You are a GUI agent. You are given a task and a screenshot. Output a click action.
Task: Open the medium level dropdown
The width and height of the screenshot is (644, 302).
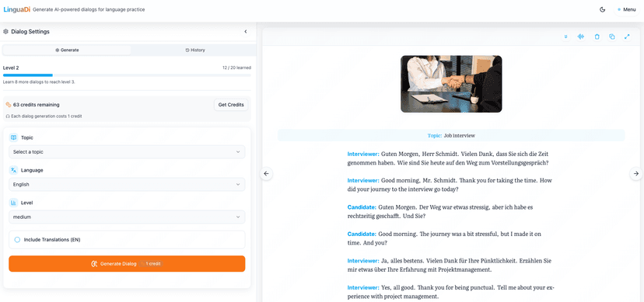127,217
